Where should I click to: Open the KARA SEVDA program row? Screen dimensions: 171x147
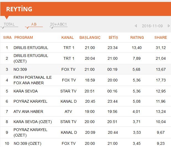tap(85, 91)
